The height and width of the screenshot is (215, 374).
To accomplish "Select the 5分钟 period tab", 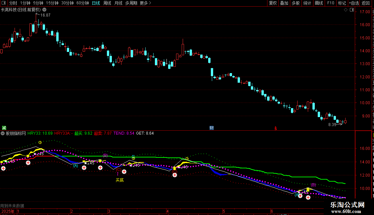I will click(x=38, y=3).
